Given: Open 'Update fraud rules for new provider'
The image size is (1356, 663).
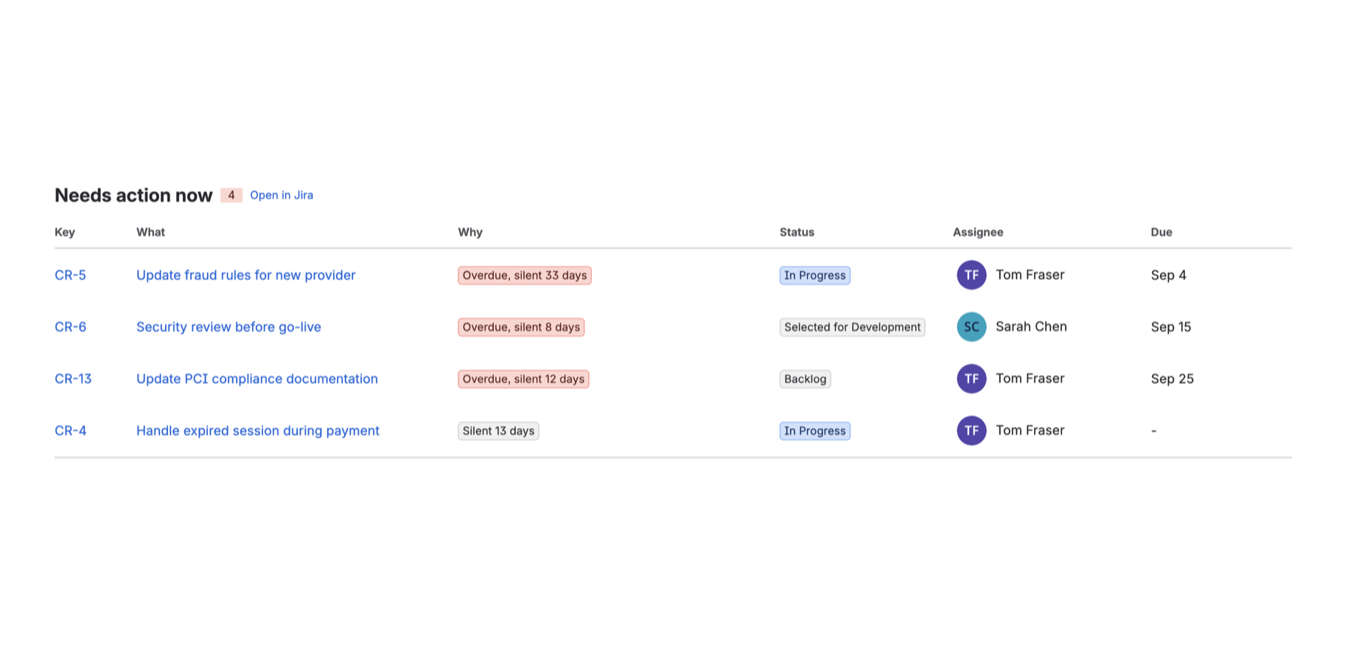Looking at the screenshot, I should pyautogui.click(x=245, y=275).
